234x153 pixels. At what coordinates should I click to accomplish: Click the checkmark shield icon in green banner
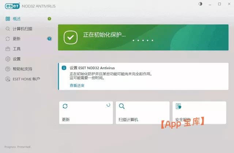[71, 37]
